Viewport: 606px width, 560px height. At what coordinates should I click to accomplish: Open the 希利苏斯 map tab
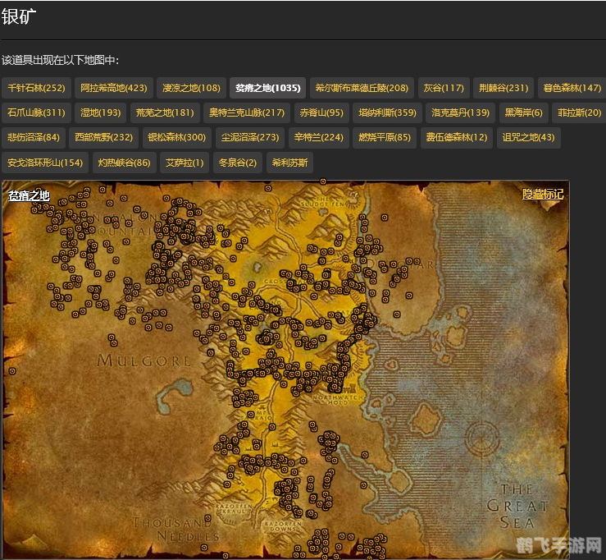(x=289, y=163)
